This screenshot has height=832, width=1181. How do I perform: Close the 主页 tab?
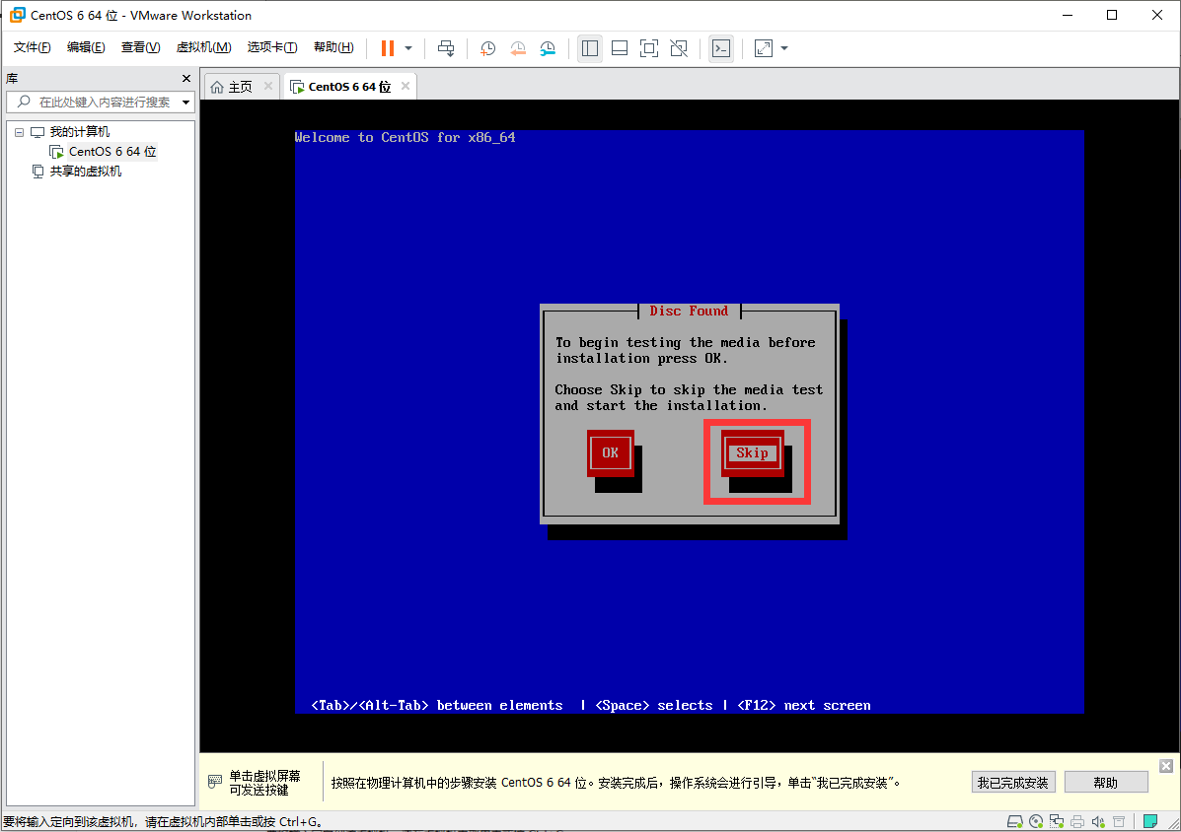268,86
